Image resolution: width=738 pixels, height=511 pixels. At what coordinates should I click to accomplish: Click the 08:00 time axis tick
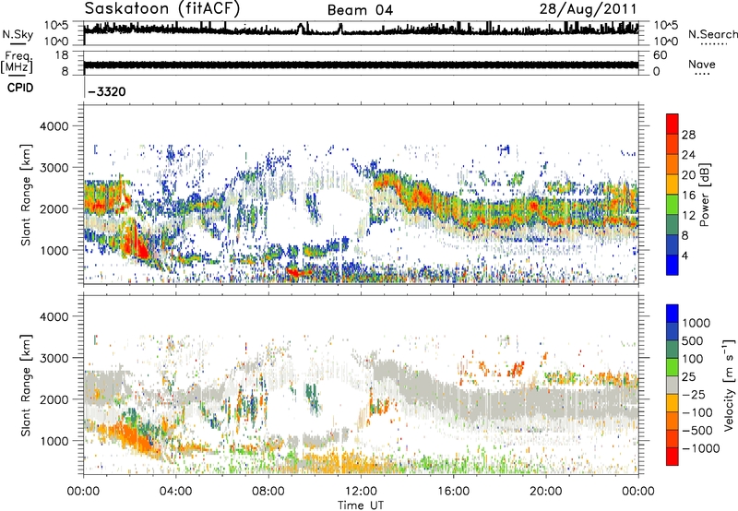coord(268,492)
